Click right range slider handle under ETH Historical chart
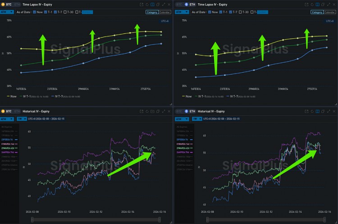 coord(324,219)
